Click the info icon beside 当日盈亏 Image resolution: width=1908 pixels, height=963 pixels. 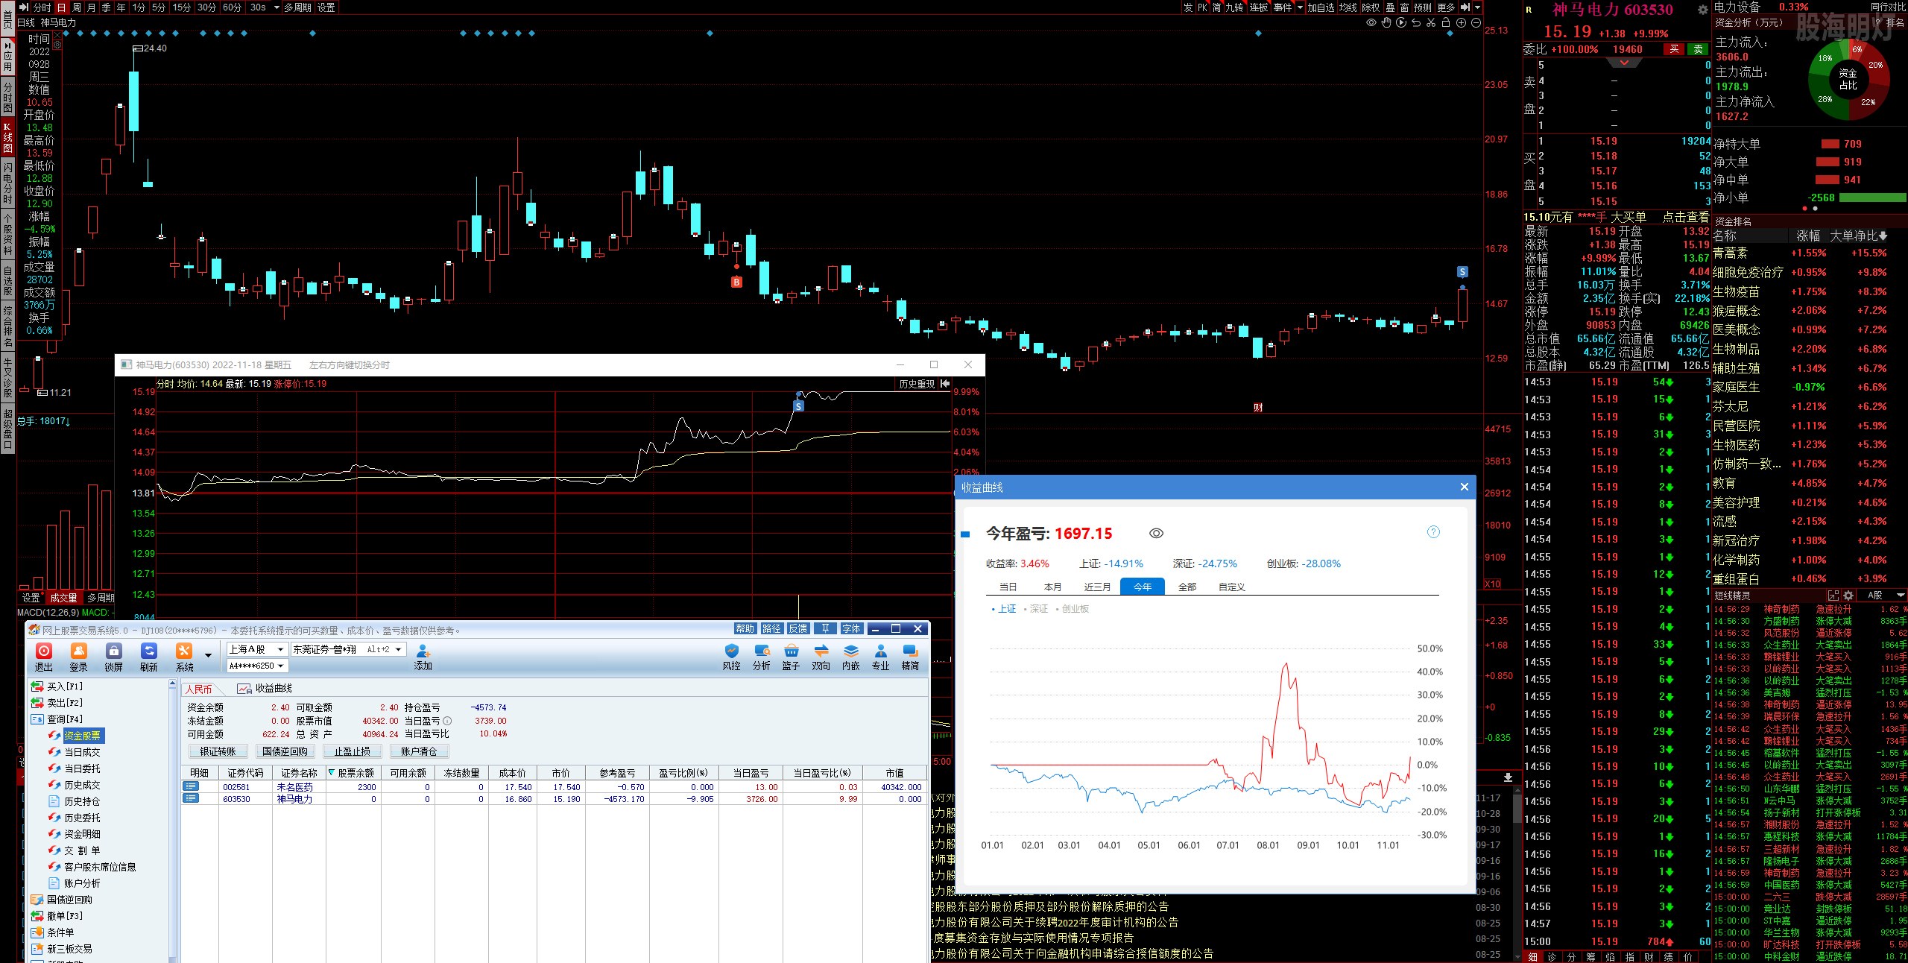click(447, 721)
